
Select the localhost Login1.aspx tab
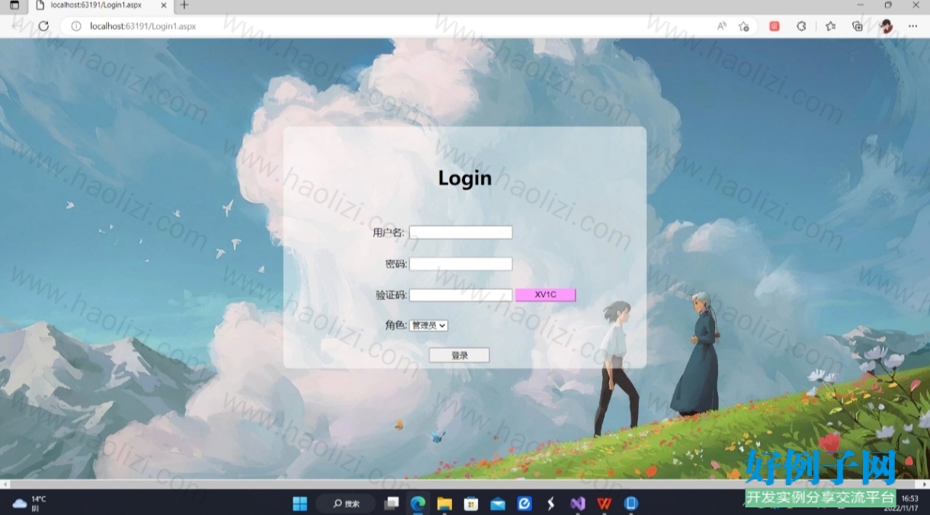[x=100, y=5]
